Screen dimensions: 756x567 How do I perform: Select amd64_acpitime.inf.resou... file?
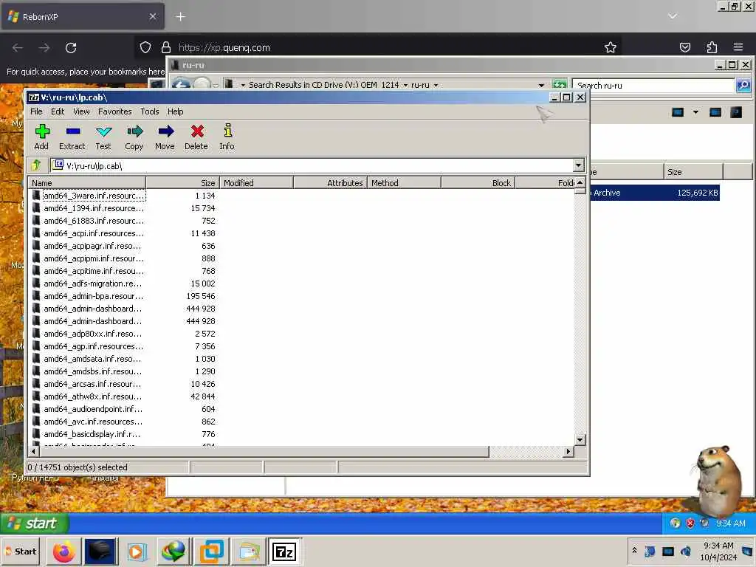pyautogui.click(x=94, y=270)
